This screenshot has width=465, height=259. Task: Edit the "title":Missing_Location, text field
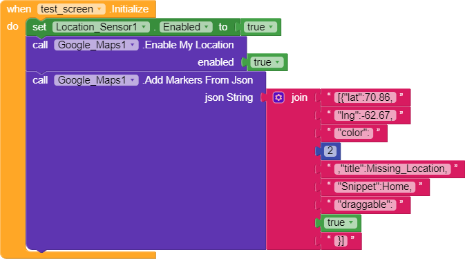click(392, 169)
